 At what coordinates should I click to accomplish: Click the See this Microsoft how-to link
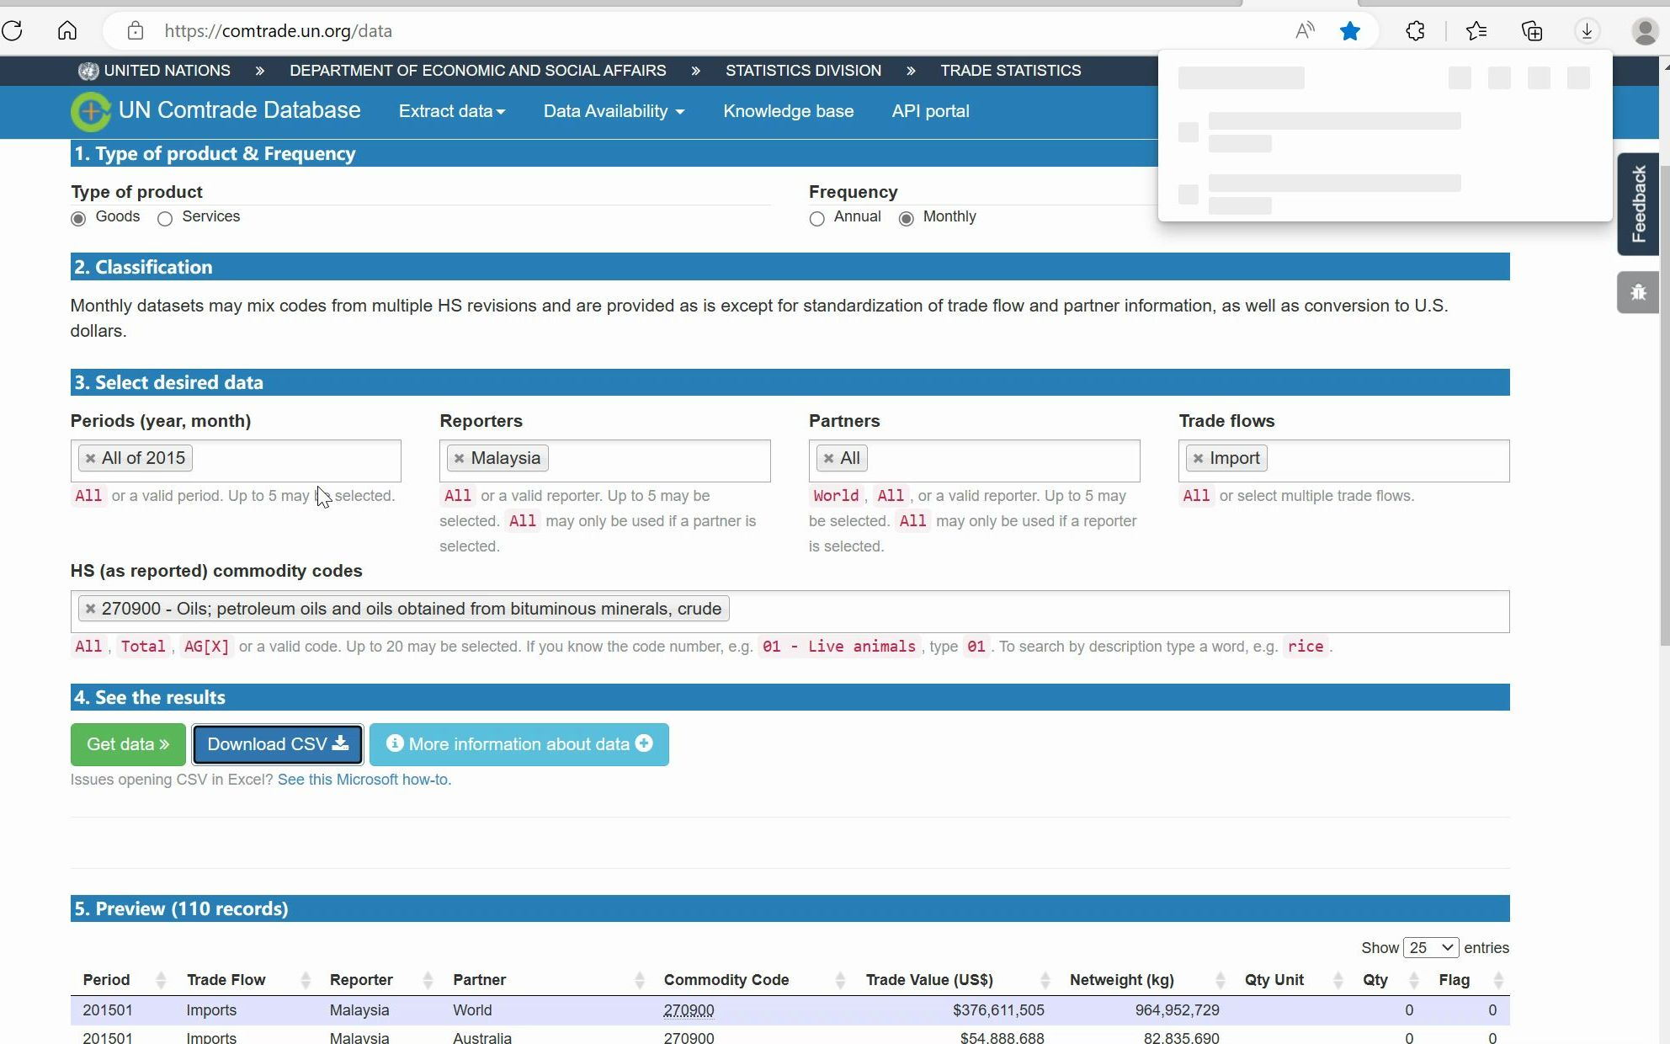(363, 780)
